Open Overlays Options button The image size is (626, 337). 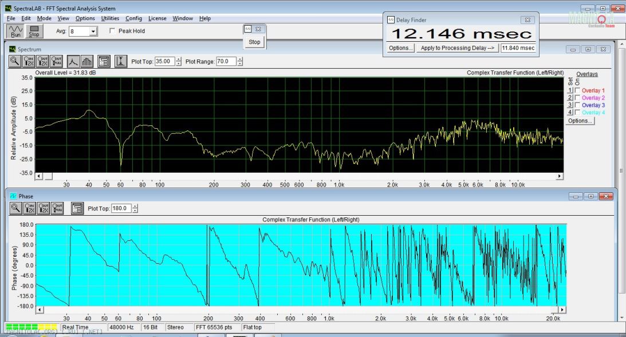tap(580, 121)
